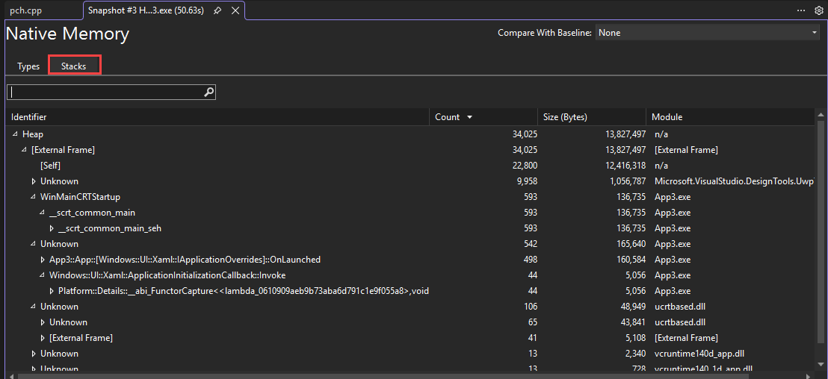Click inside the stack search field
This screenshot has width=828, height=379.
(105, 92)
